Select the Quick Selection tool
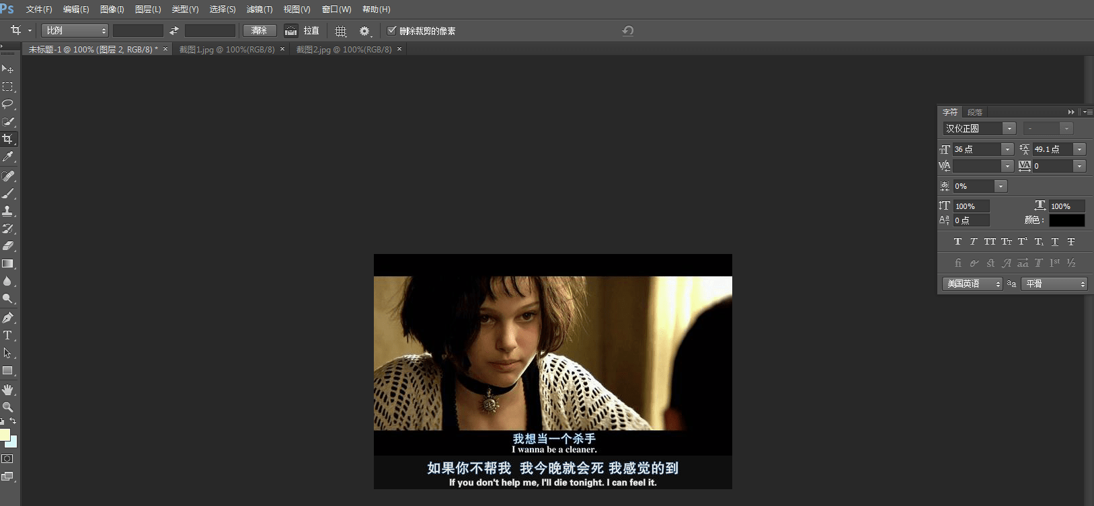The image size is (1094, 506). coord(8,122)
